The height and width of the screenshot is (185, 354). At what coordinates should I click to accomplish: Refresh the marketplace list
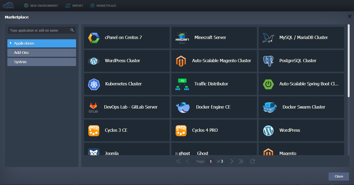click(x=253, y=161)
